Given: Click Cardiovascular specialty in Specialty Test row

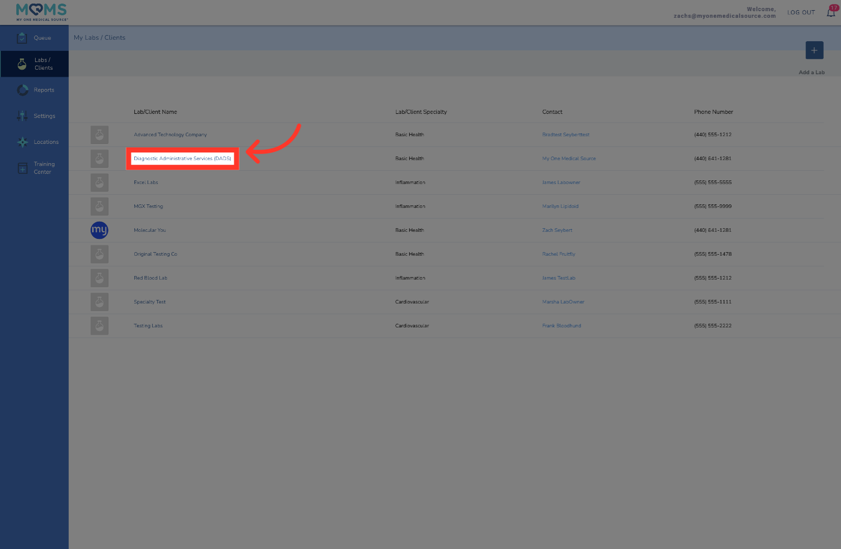Looking at the screenshot, I should (412, 302).
